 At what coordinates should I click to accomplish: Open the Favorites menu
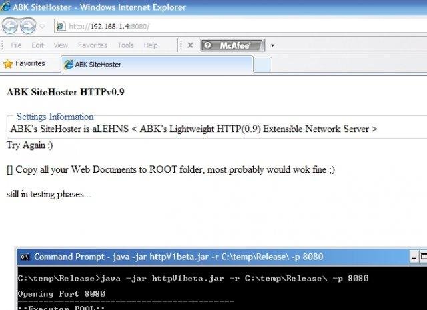click(x=93, y=45)
